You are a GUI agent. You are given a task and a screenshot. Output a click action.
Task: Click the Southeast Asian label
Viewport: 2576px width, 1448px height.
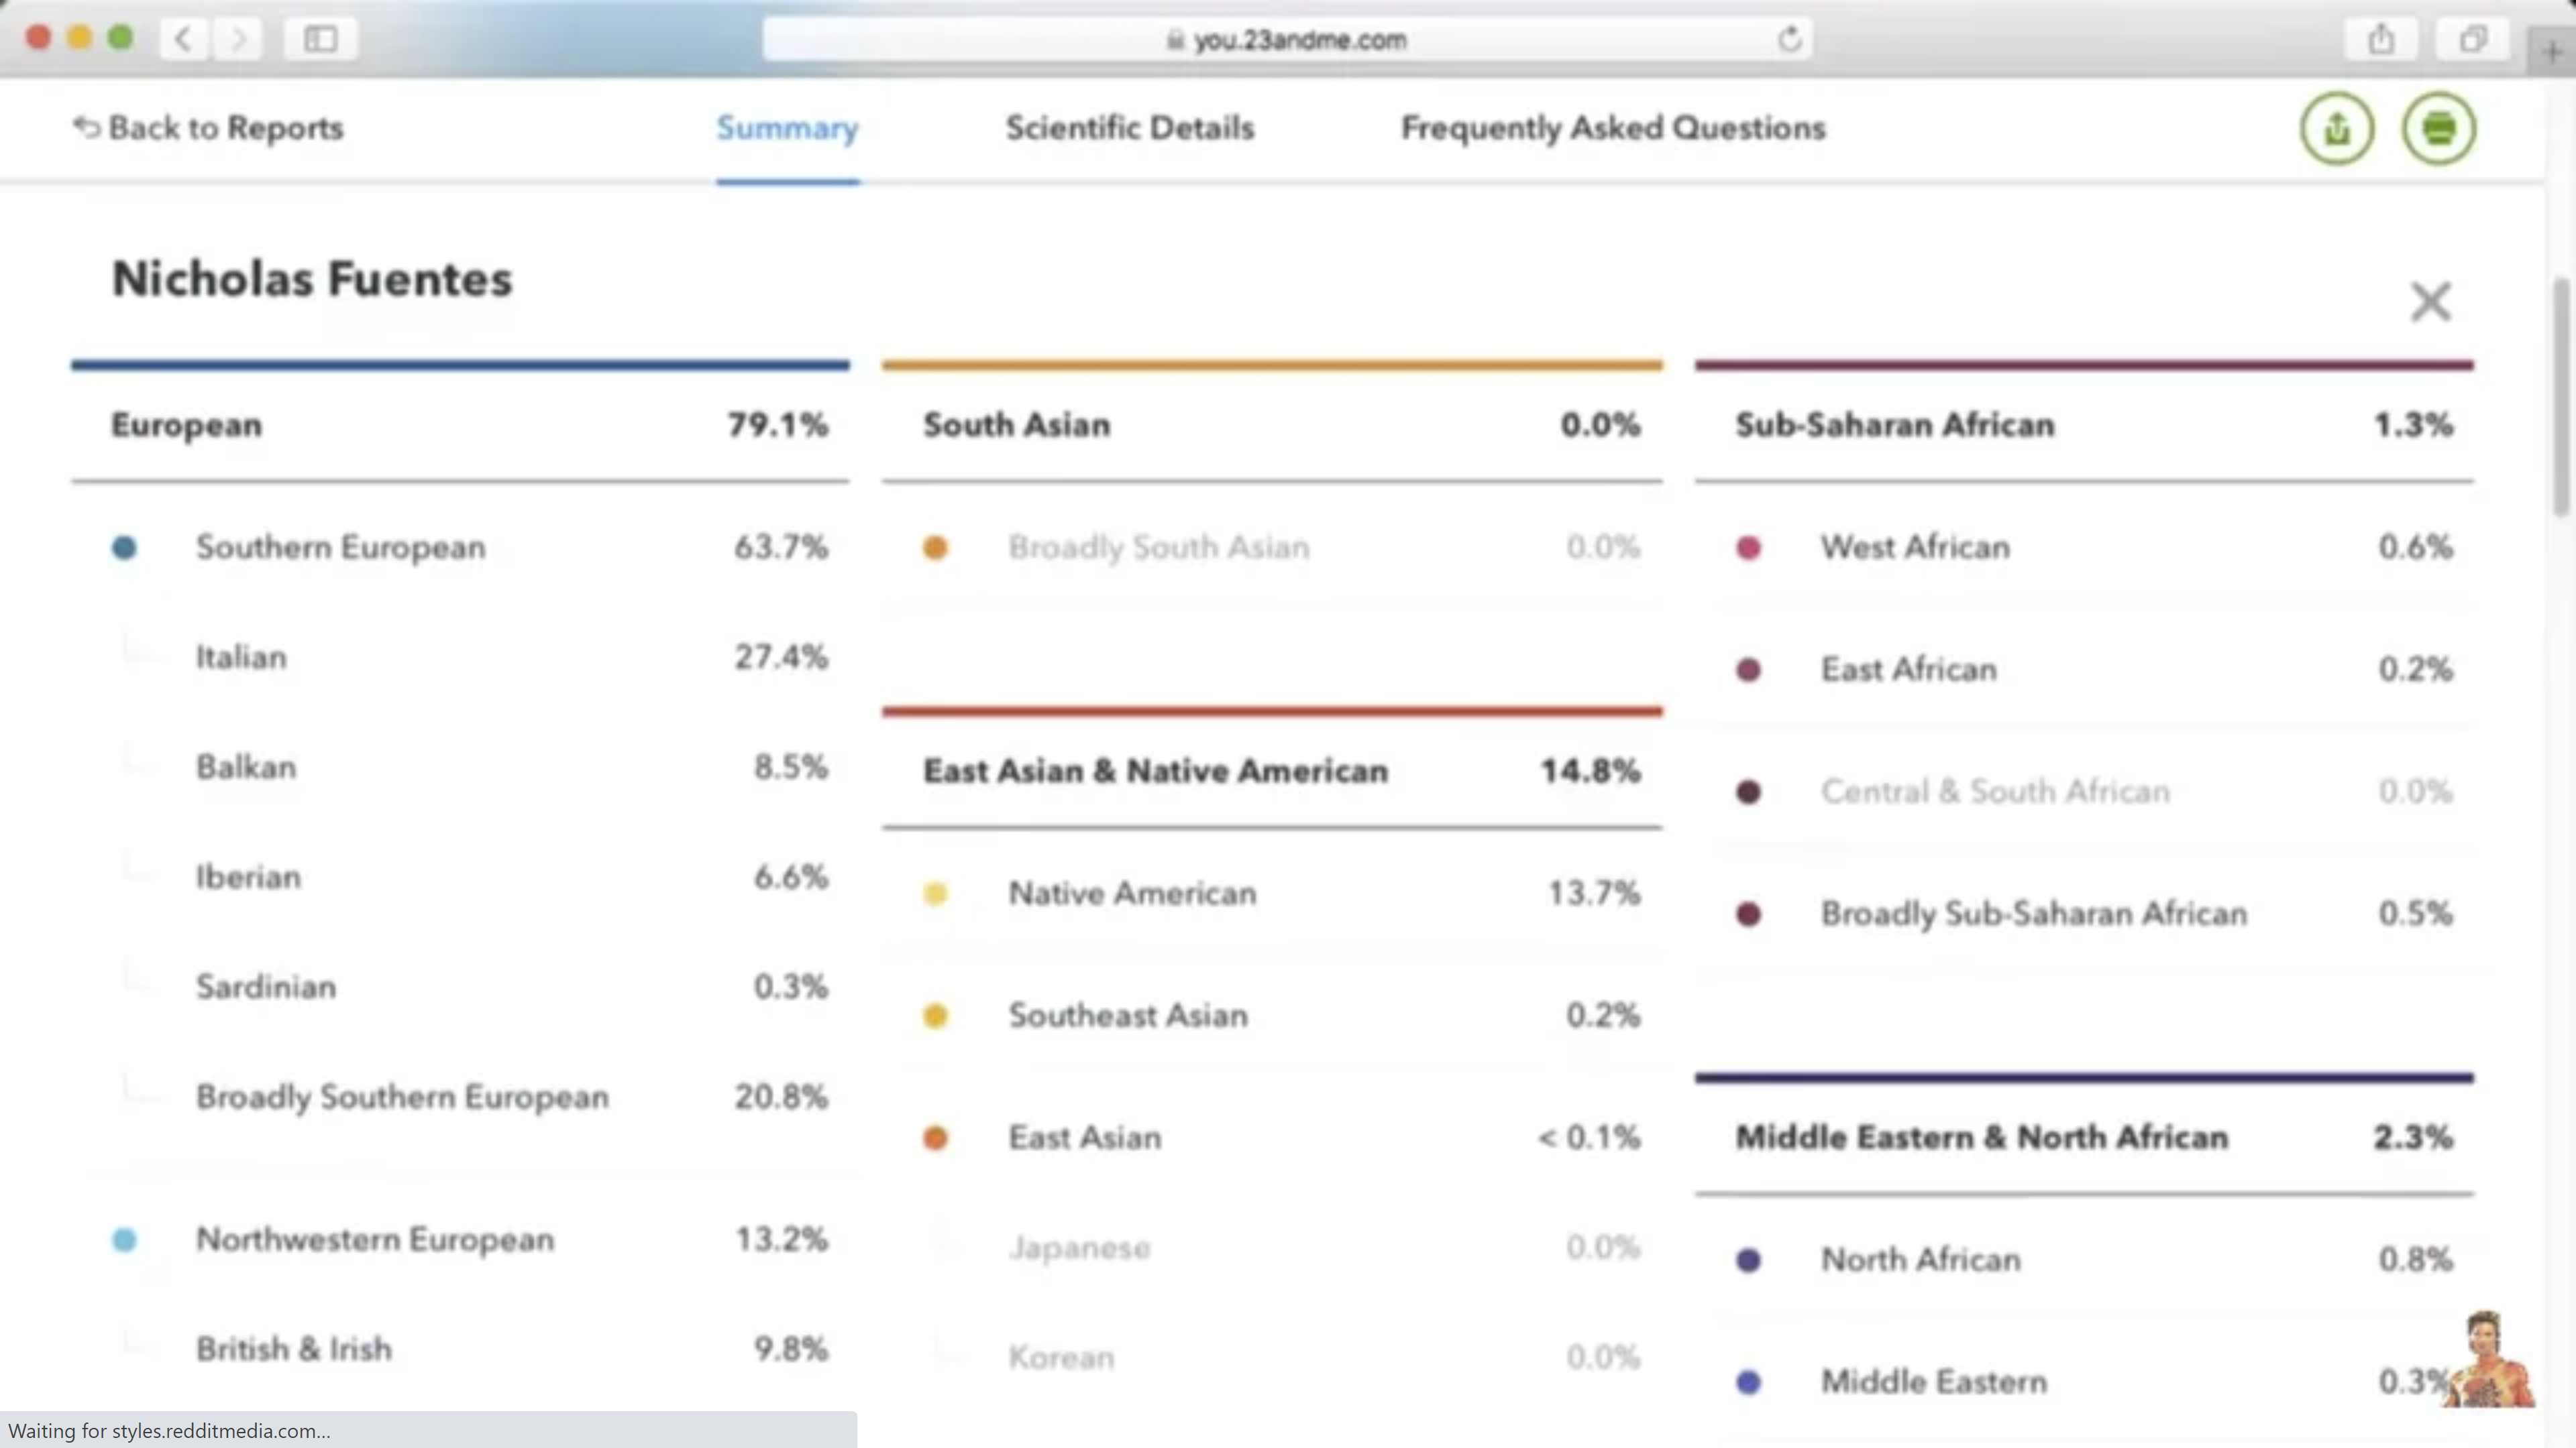(x=1128, y=1016)
